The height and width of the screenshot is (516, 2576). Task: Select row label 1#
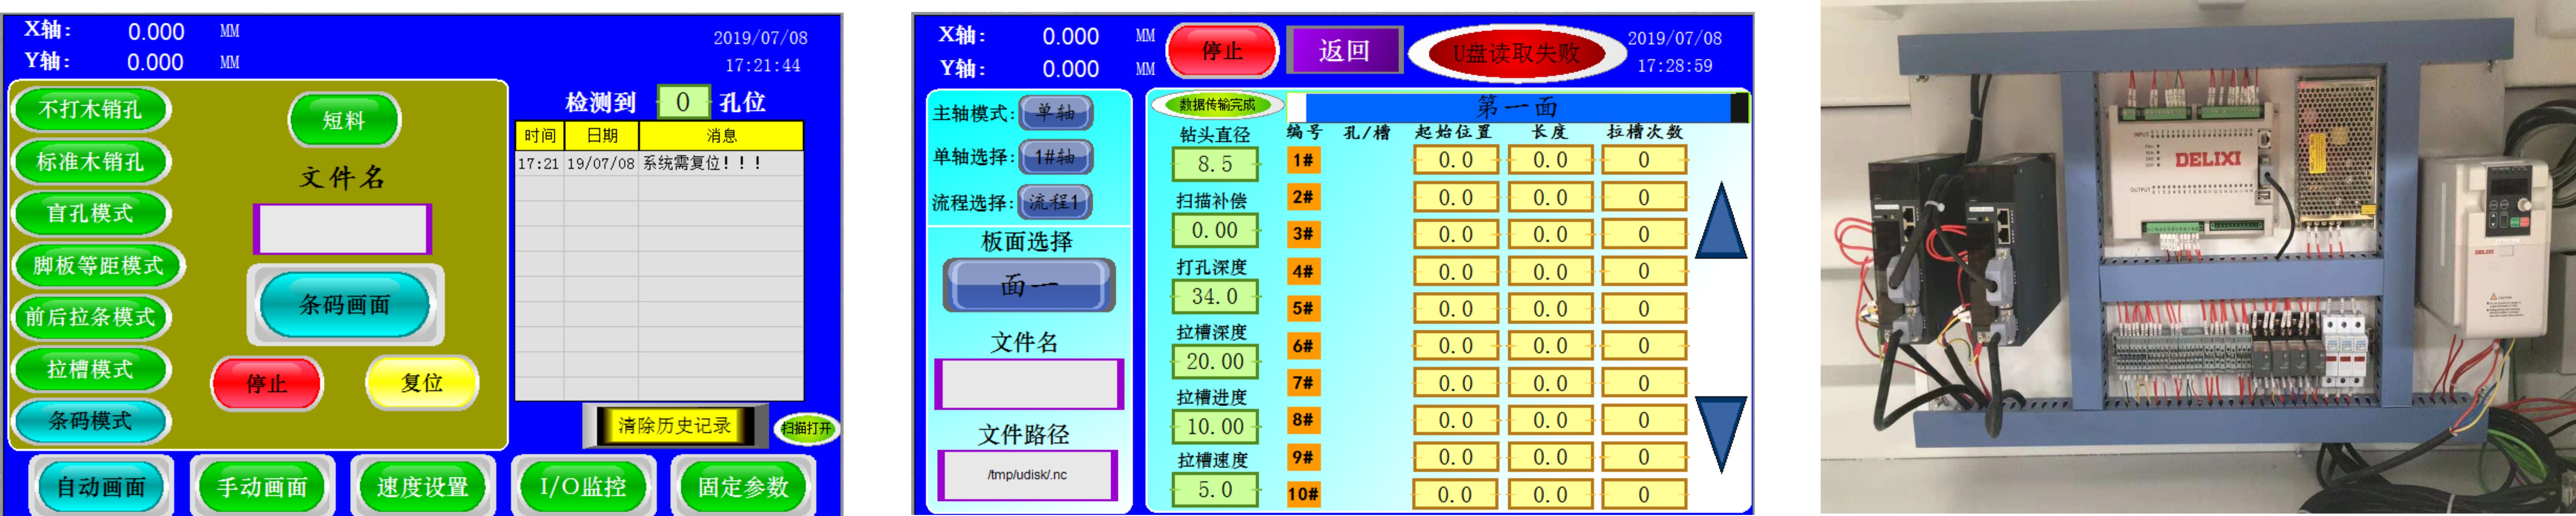[x=1303, y=160]
